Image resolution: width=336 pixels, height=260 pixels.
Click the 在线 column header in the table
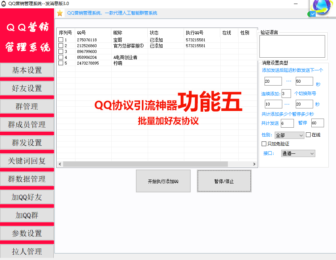[x=229, y=33]
